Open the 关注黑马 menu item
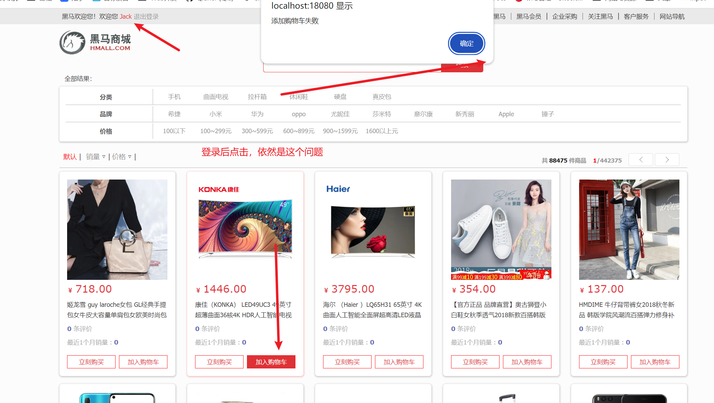The image size is (714, 403). tap(600, 17)
